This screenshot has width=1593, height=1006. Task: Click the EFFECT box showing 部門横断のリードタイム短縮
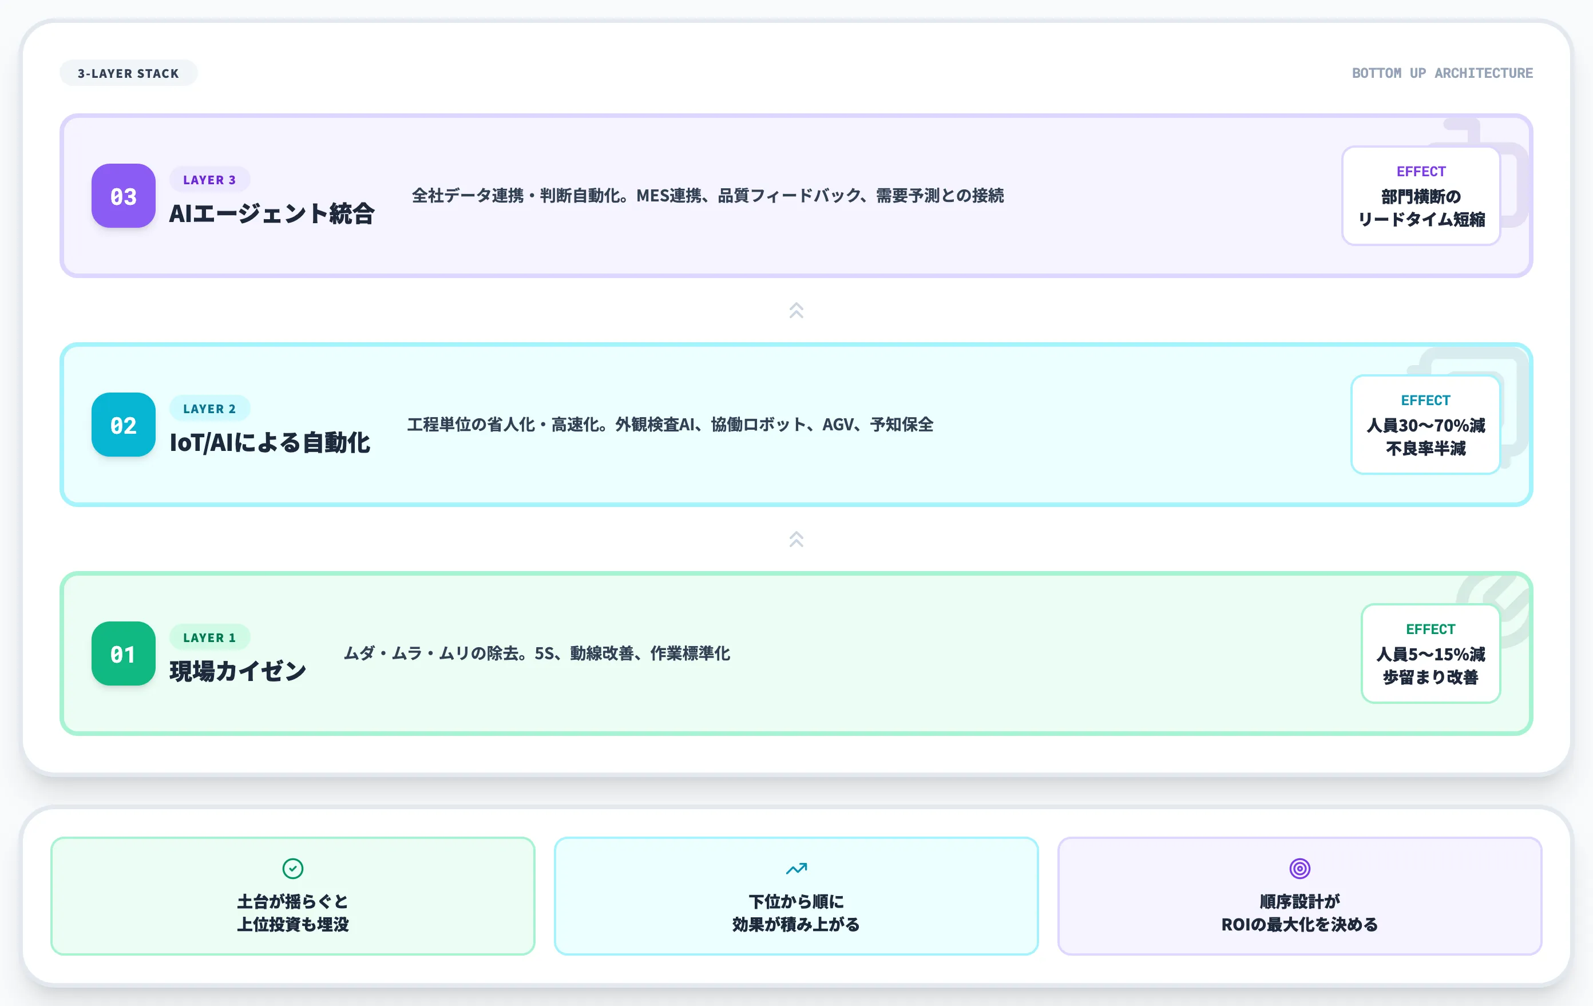(x=1421, y=195)
